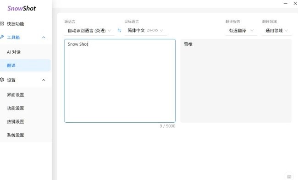298x180 pixels.
Task: Click the 翻译领域 label
Action: [x=269, y=22]
